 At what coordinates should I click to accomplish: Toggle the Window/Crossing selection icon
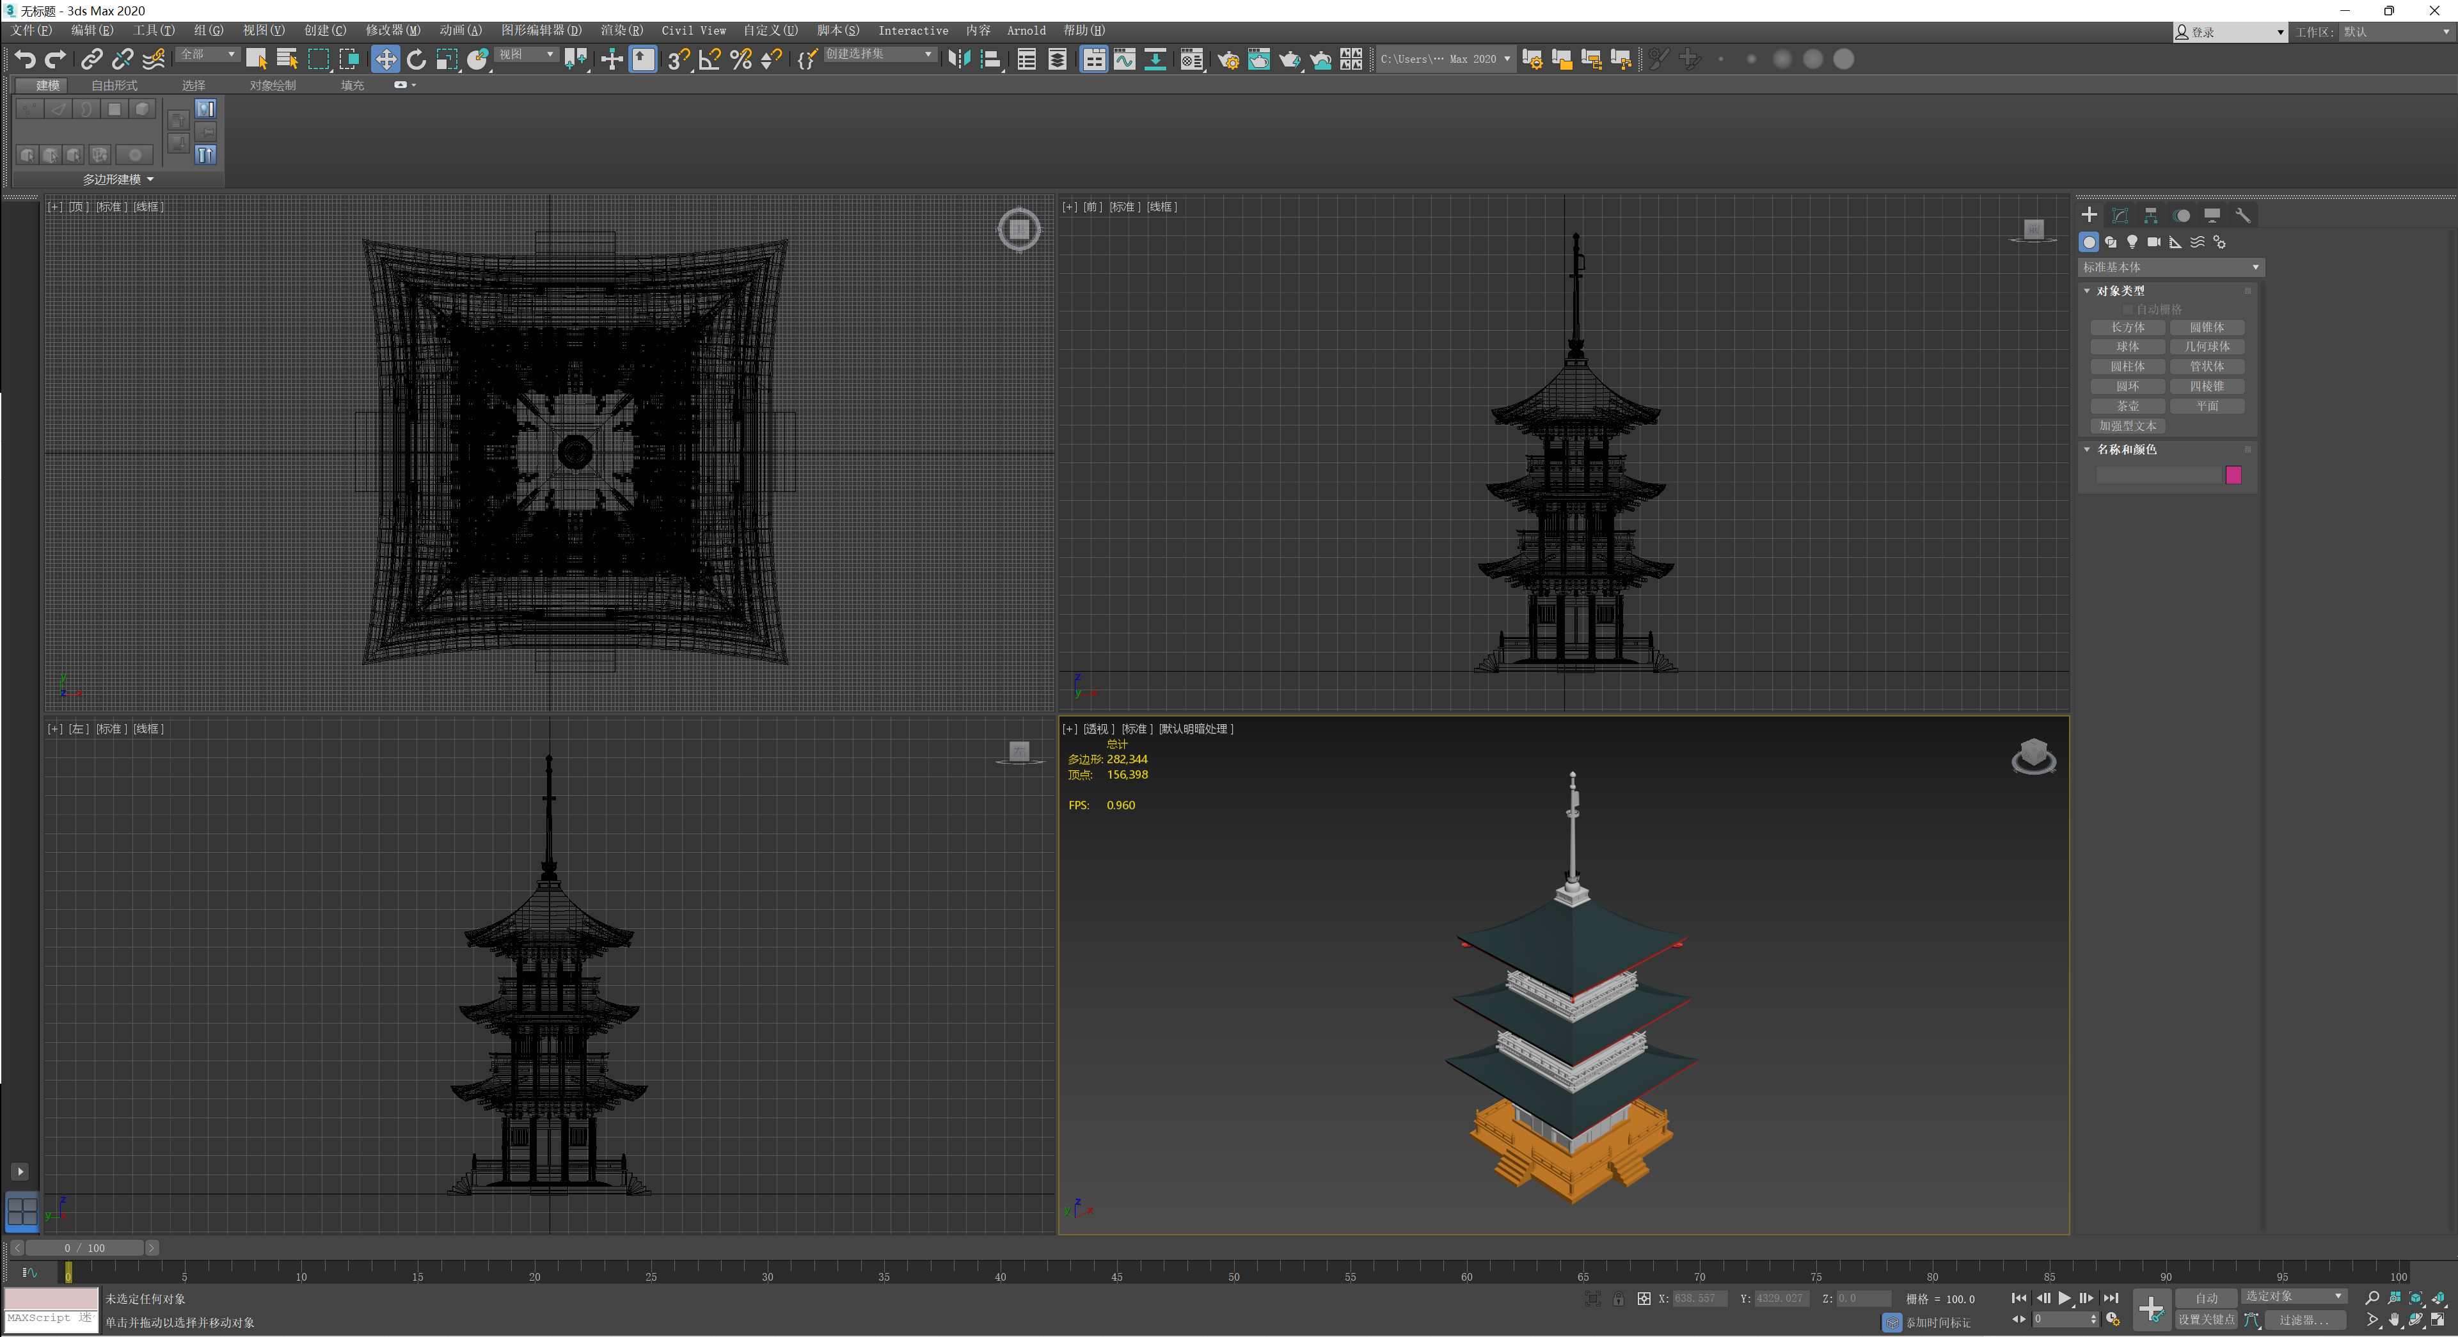[349, 59]
